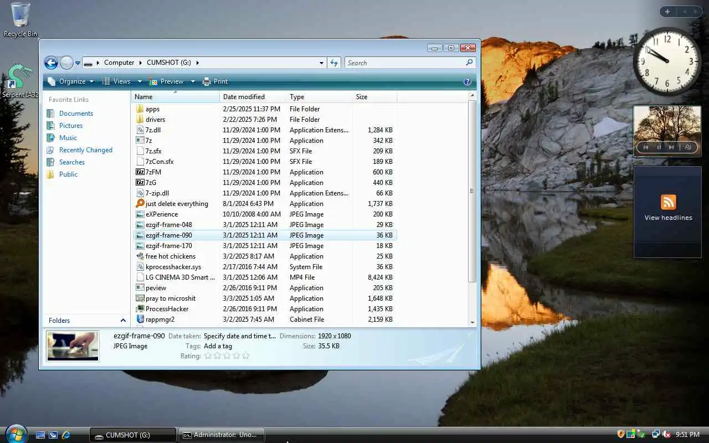Select the 7zG application icon
The image size is (709, 443).
[140, 183]
